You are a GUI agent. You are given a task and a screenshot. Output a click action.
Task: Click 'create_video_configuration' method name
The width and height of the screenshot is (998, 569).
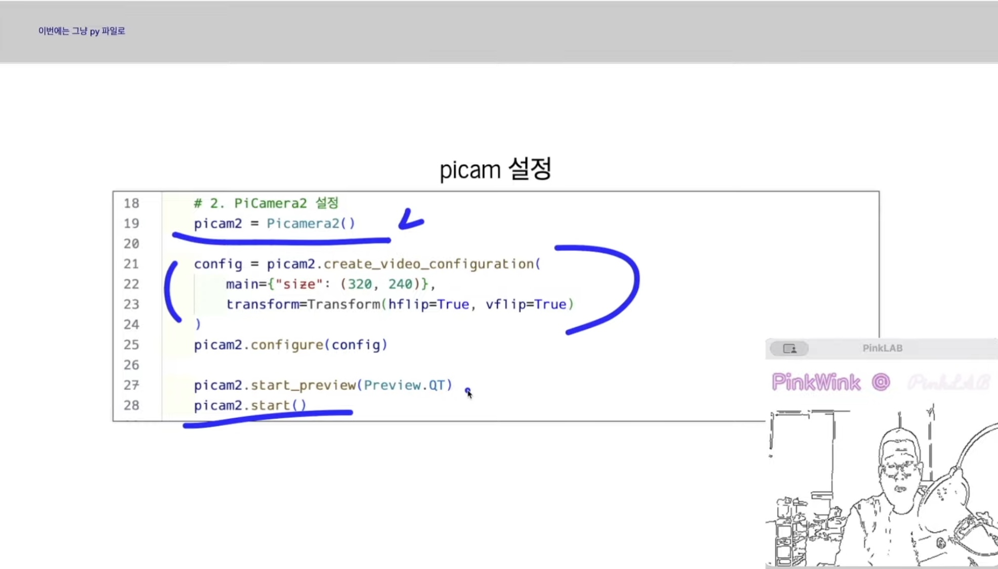pos(428,264)
